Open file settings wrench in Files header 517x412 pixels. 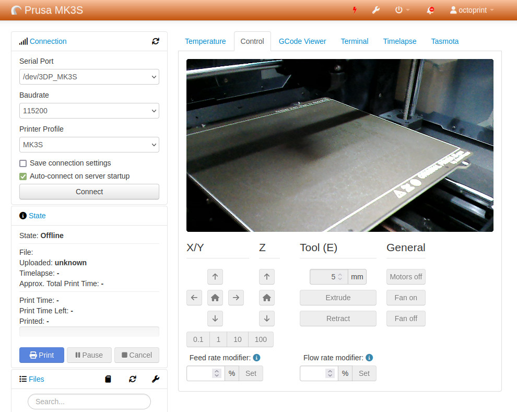coord(156,379)
